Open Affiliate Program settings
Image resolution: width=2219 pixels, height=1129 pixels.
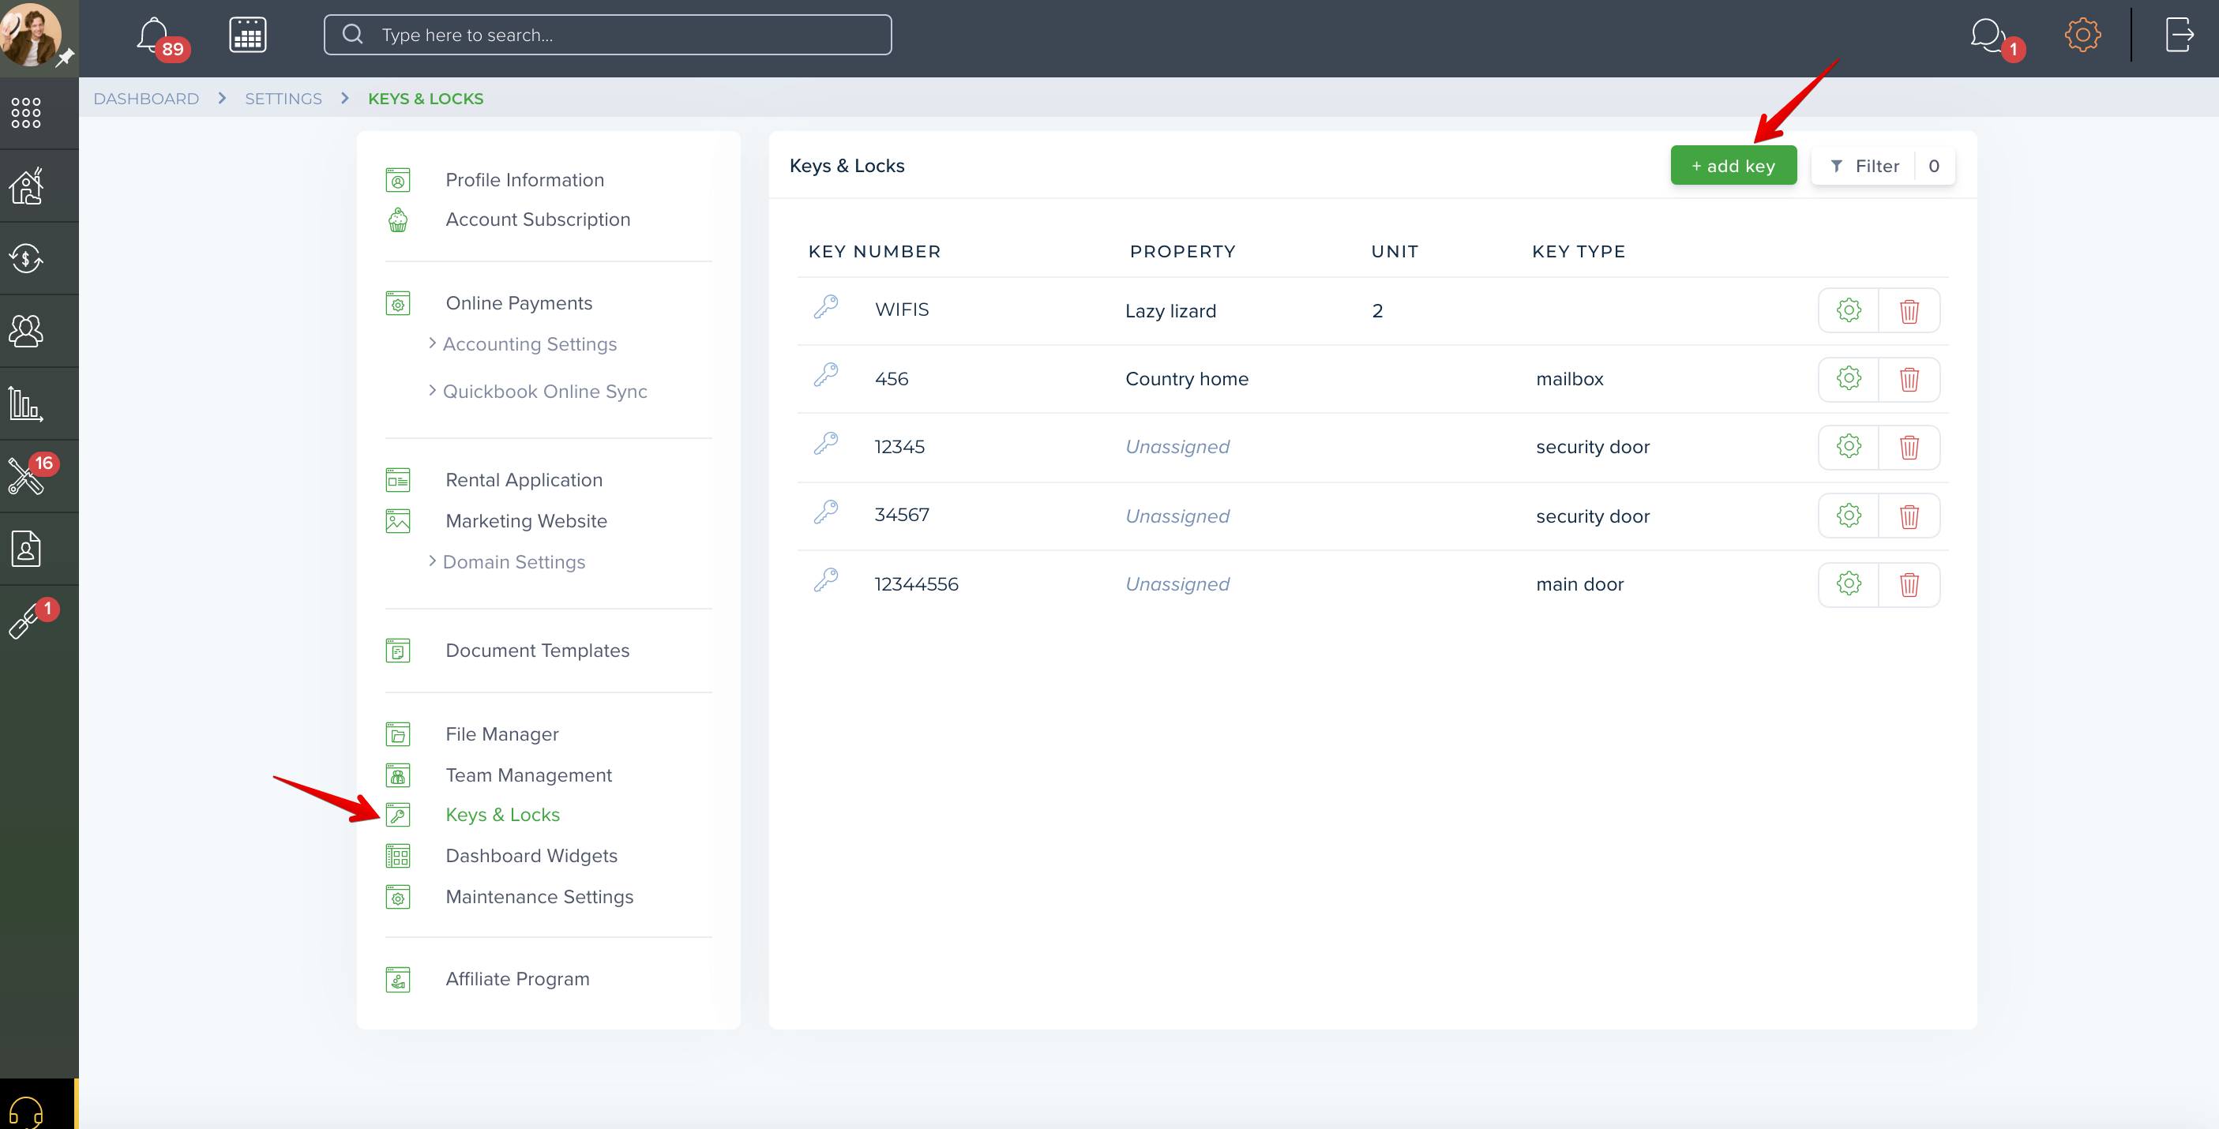(517, 978)
